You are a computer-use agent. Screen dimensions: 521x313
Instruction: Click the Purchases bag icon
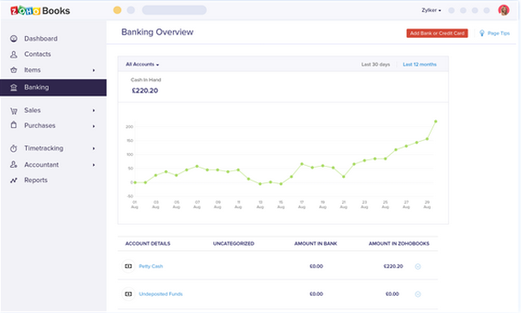pyautogui.click(x=14, y=126)
